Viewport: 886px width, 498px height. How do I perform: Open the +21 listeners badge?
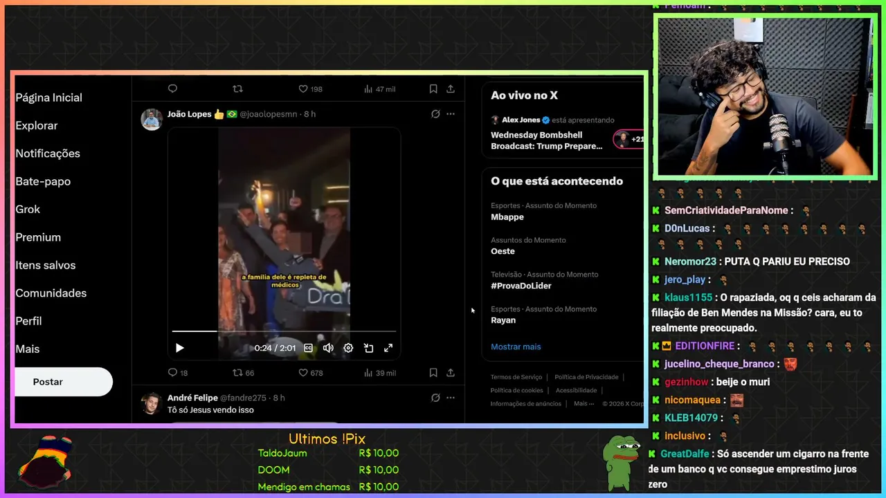pos(629,139)
